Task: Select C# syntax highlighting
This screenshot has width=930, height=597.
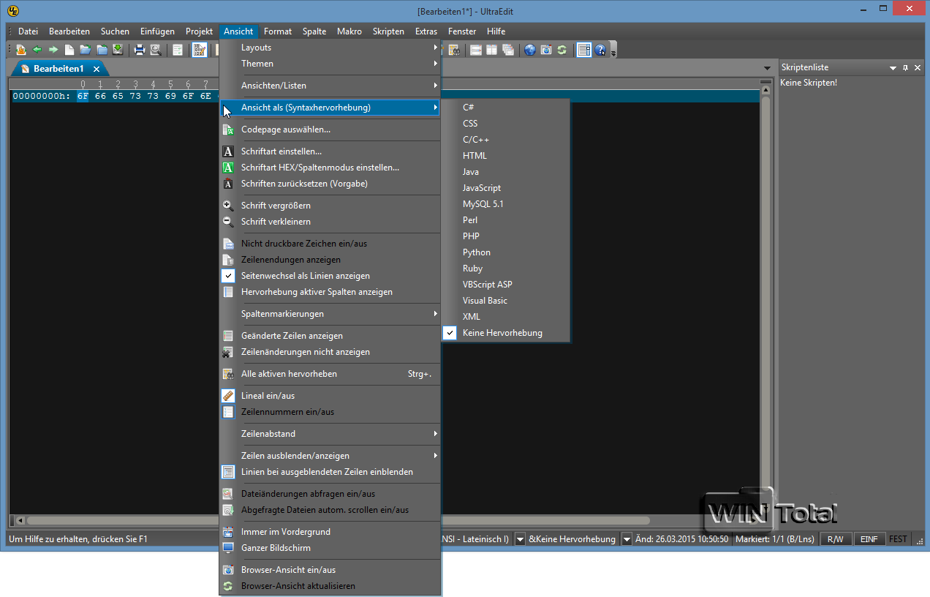Action: [506, 108]
